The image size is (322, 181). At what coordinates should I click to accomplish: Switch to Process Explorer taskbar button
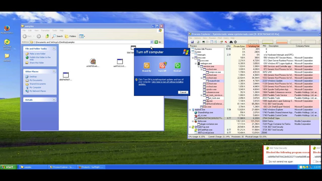point(62,167)
